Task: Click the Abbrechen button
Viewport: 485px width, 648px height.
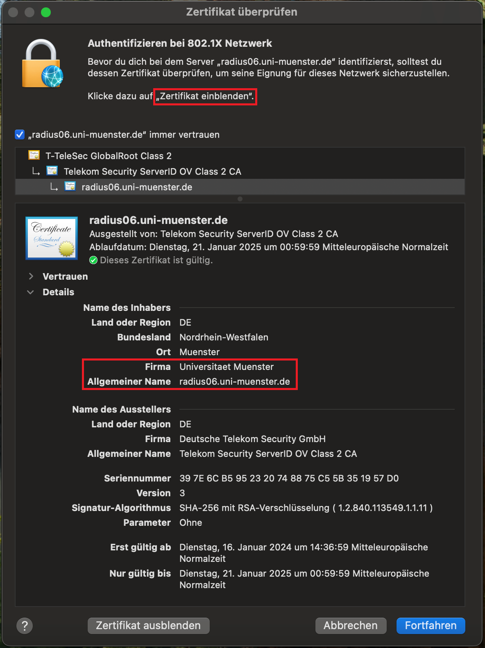Action: point(350,625)
